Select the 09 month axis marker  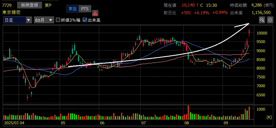coord(226,123)
